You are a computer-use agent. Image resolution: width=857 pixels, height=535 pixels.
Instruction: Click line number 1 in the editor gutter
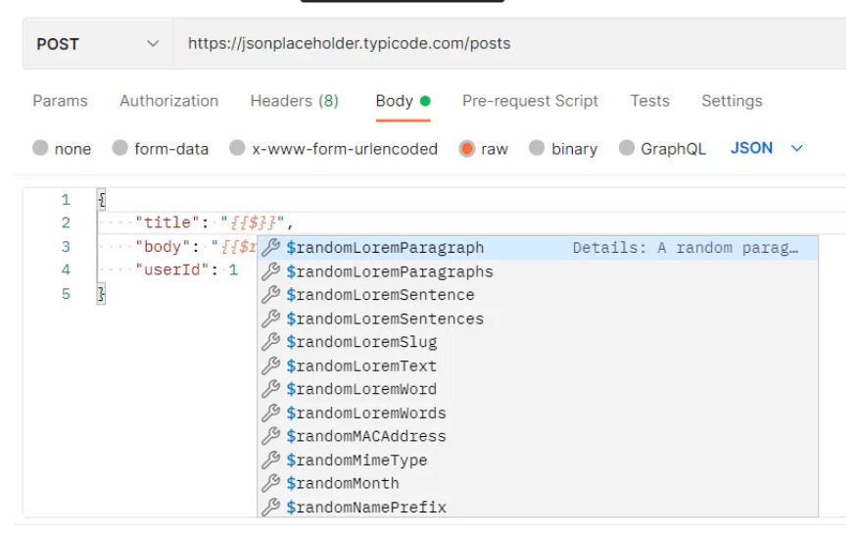pyautogui.click(x=66, y=200)
